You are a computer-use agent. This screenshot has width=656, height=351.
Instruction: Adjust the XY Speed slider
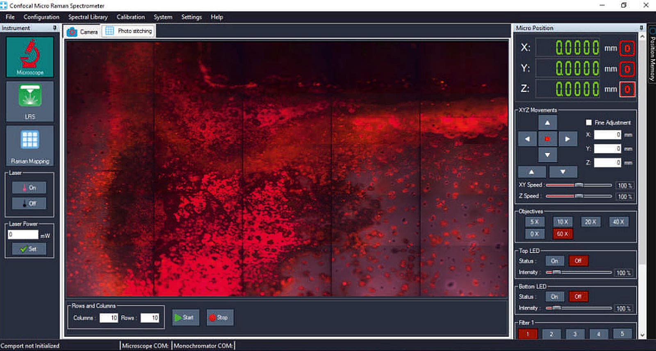point(579,185)
